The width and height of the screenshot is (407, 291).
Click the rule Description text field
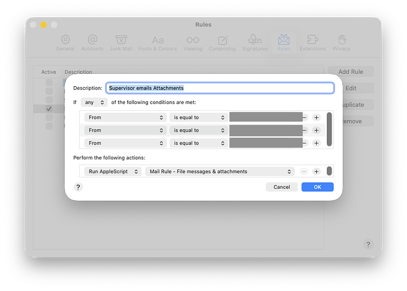[x=219, y=88]
